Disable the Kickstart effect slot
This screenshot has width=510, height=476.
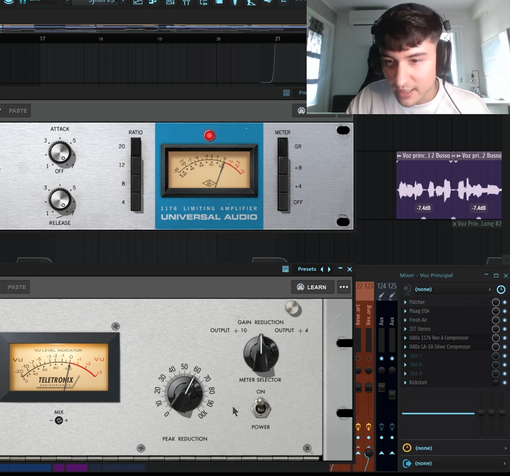point(505,382)
